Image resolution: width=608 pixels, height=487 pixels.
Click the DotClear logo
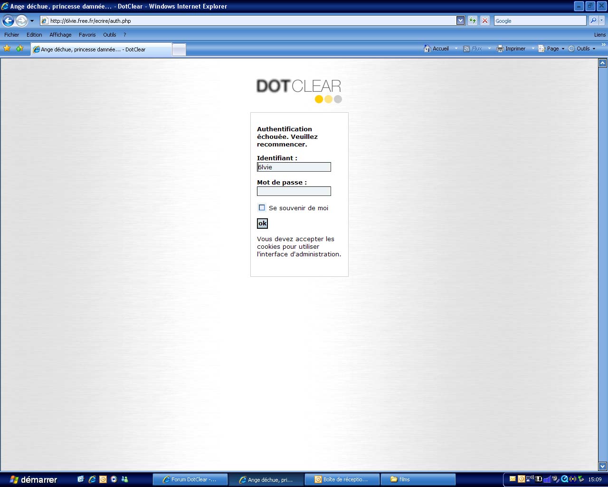[299, 90]
